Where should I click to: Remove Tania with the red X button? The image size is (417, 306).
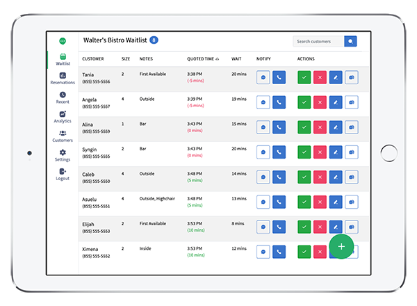320,77
